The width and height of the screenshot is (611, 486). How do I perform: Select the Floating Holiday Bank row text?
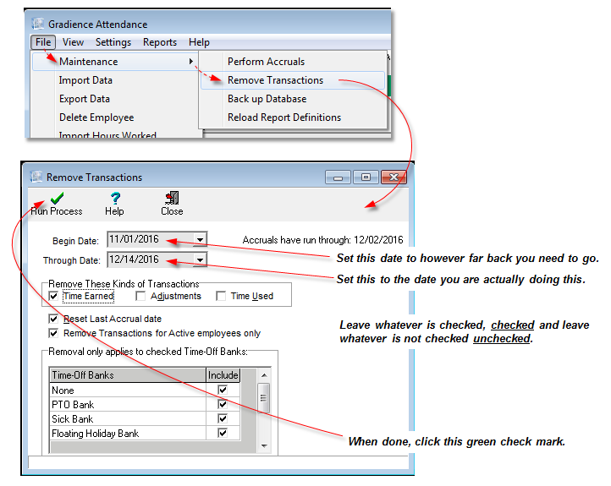click(95, 434)
